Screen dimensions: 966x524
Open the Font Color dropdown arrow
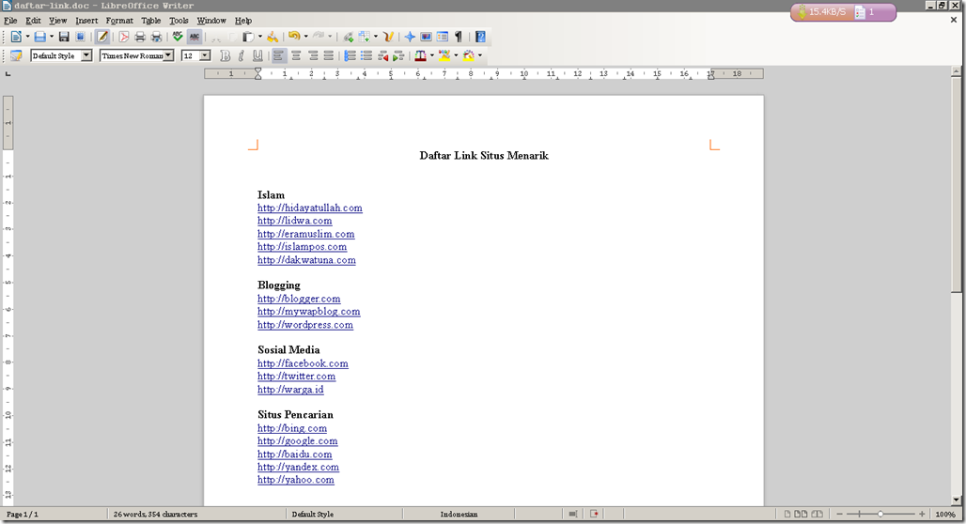tap(432, 56)
